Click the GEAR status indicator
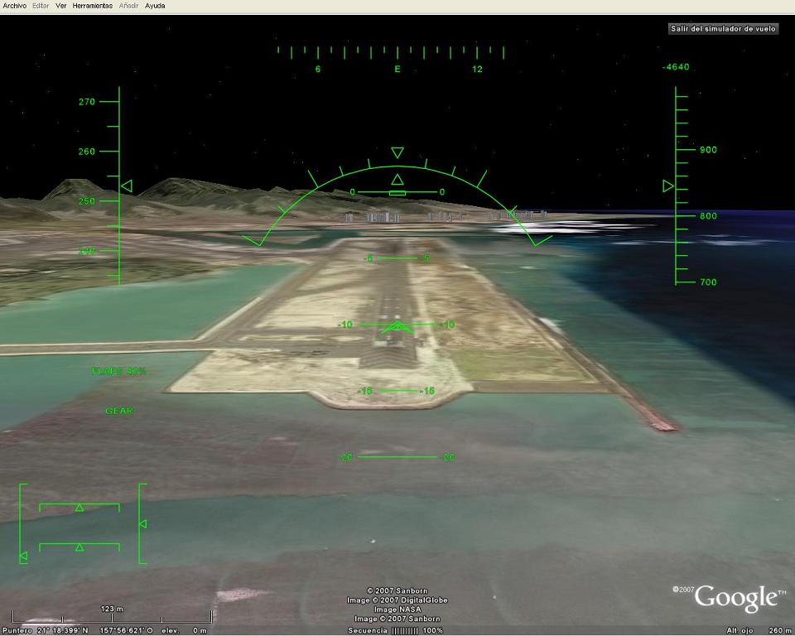Image resolution: width=795 pixels, height=636 pixels. [118, 411]
